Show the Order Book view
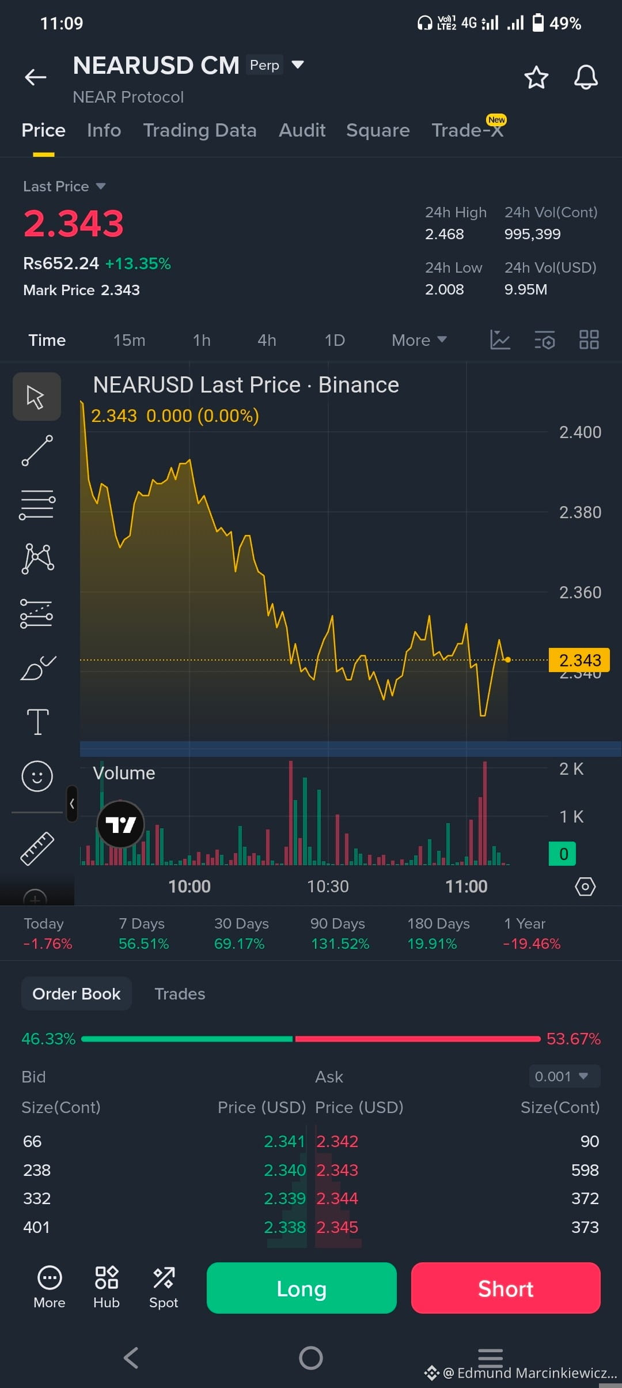 click(77, 994)
